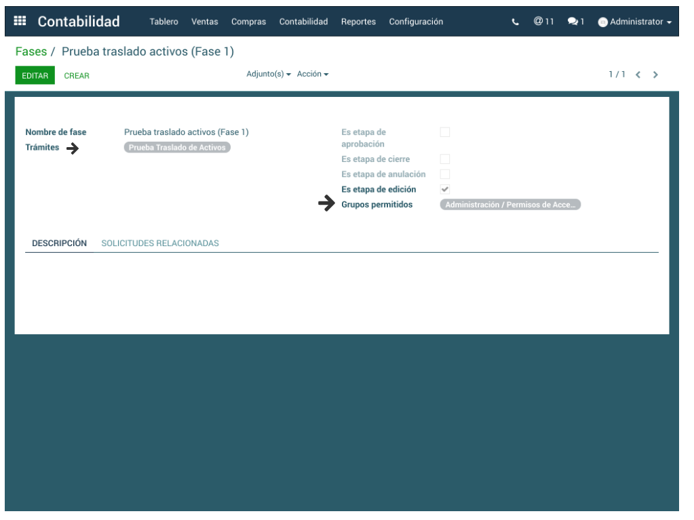Go to next record arrow
This screenshot has height=520, width=694.
(655, 75)
